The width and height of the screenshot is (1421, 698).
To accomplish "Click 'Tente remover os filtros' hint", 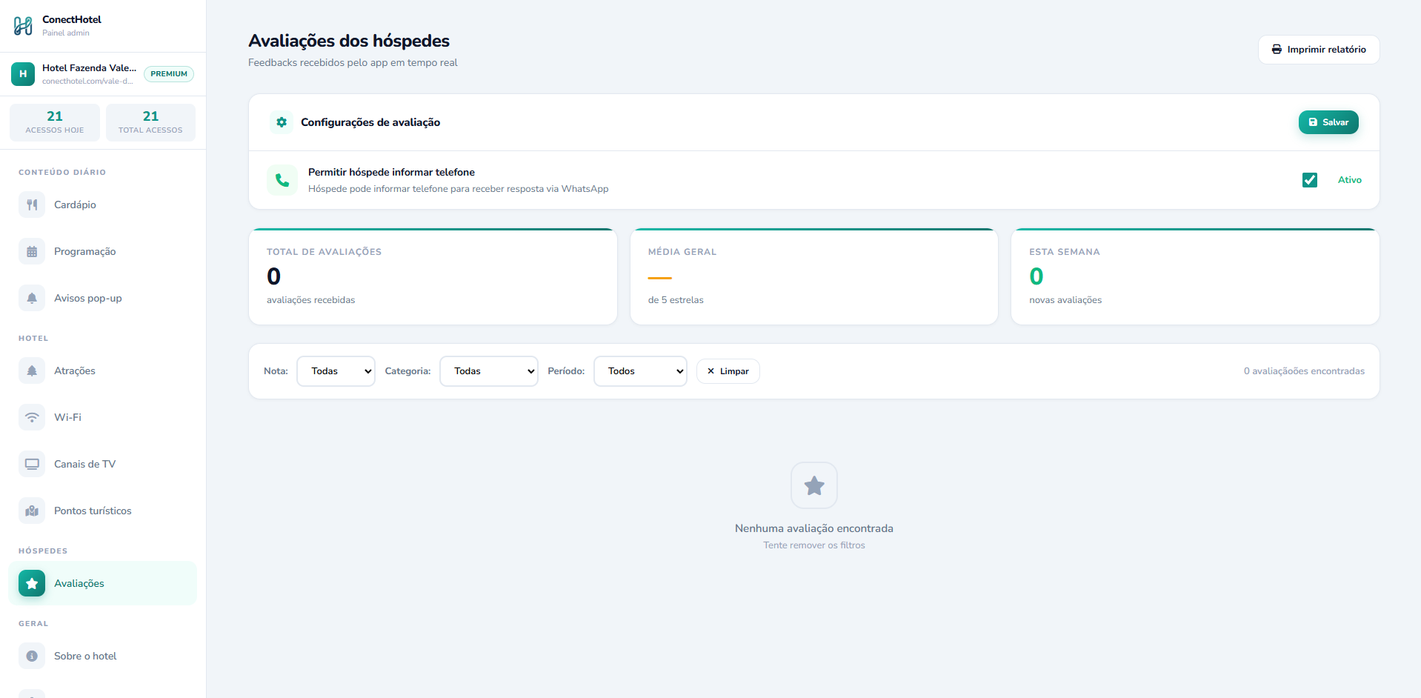I will (x=814, y=545).
